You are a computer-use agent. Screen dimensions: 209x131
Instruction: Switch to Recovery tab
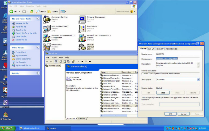(x=160, y=49)
